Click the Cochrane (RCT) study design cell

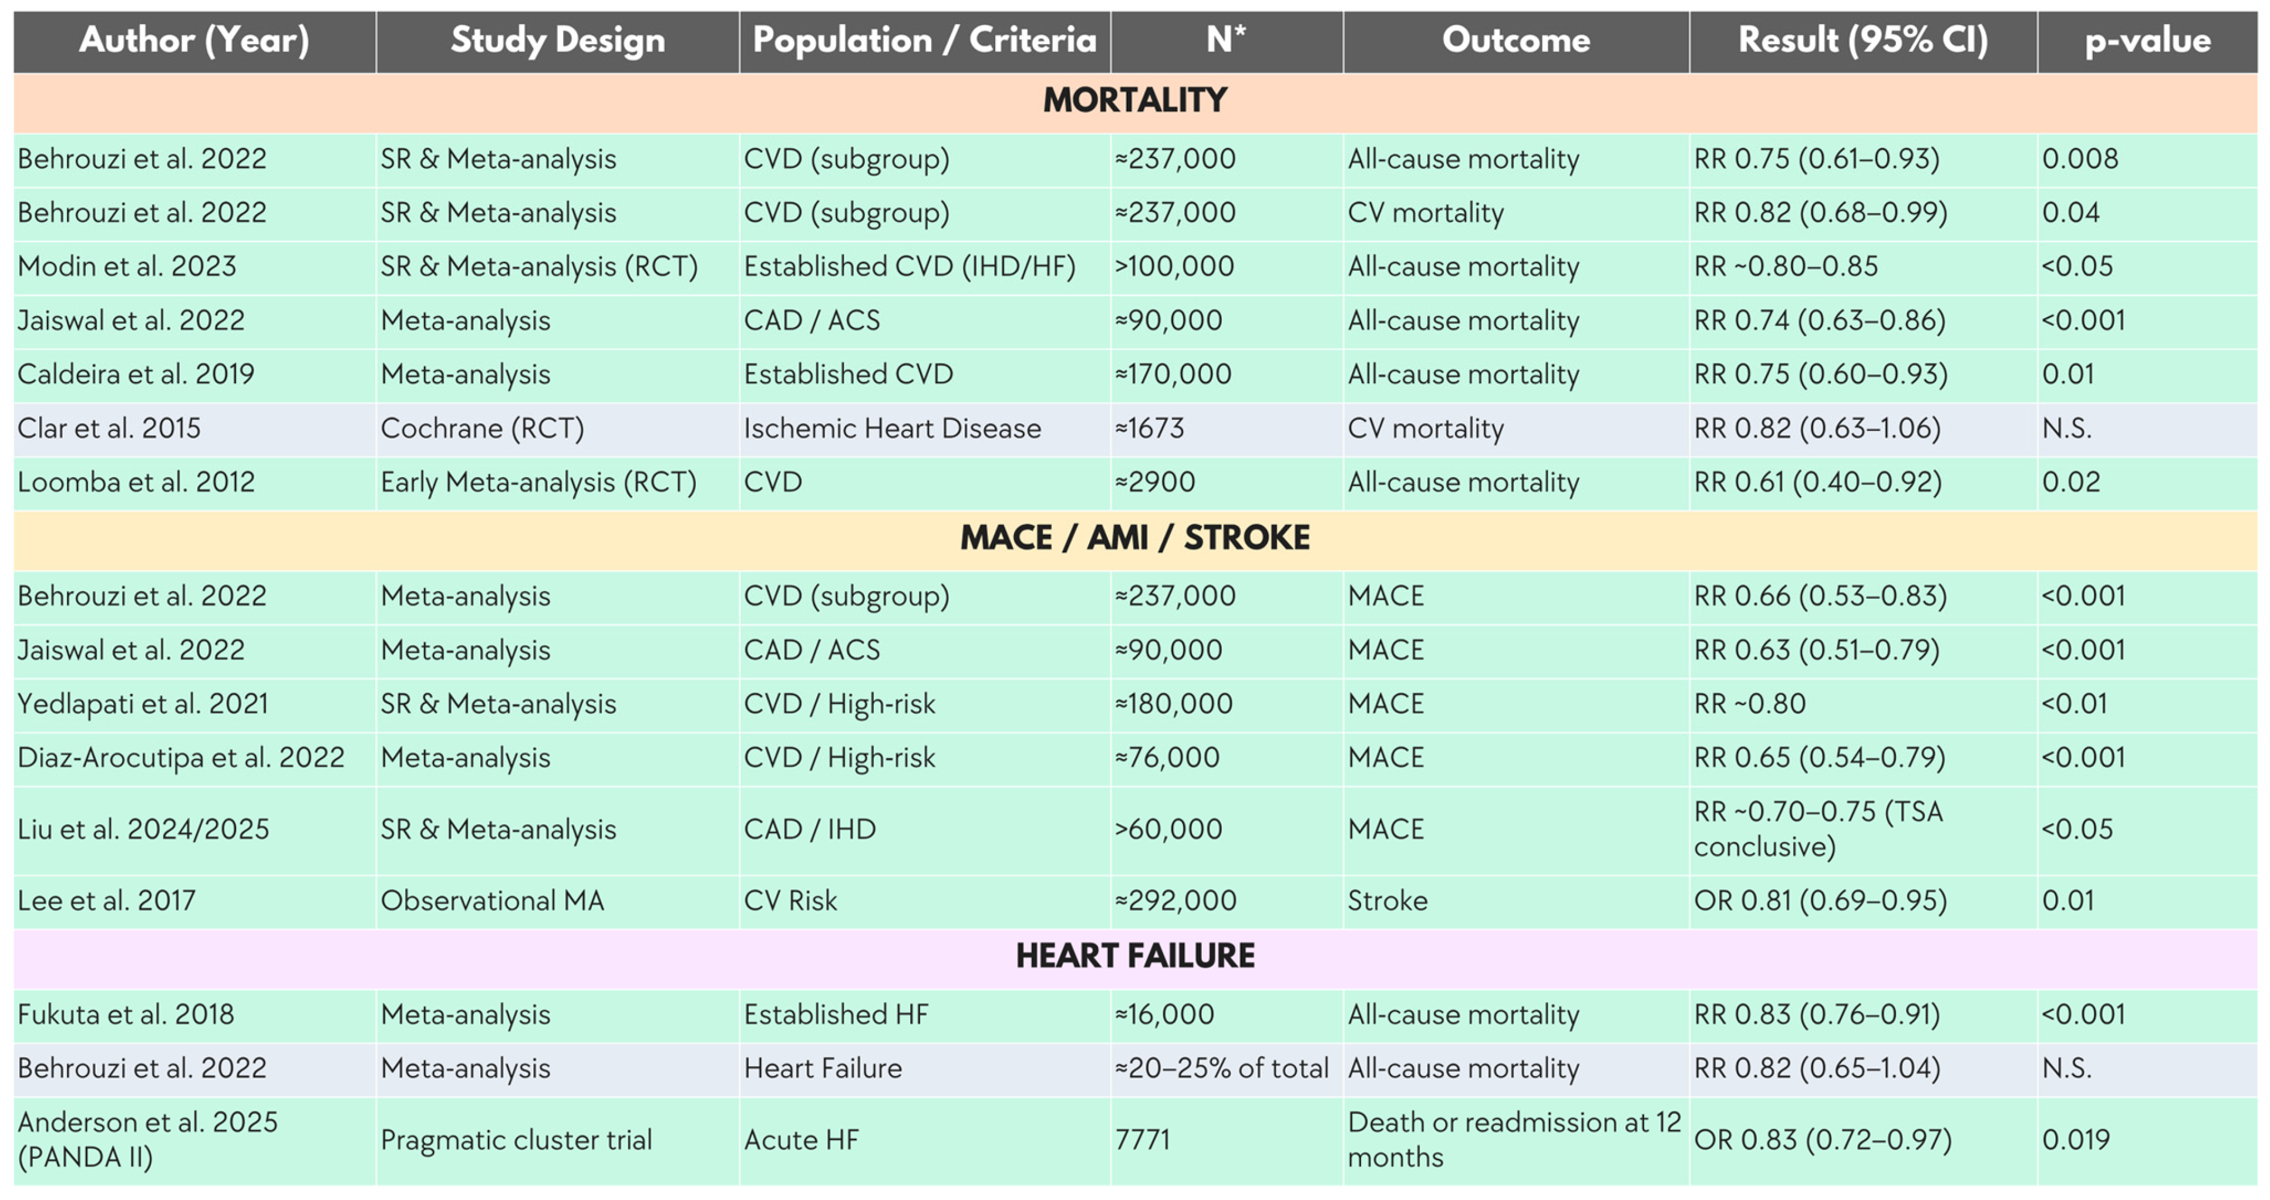(x=558, y=429)
